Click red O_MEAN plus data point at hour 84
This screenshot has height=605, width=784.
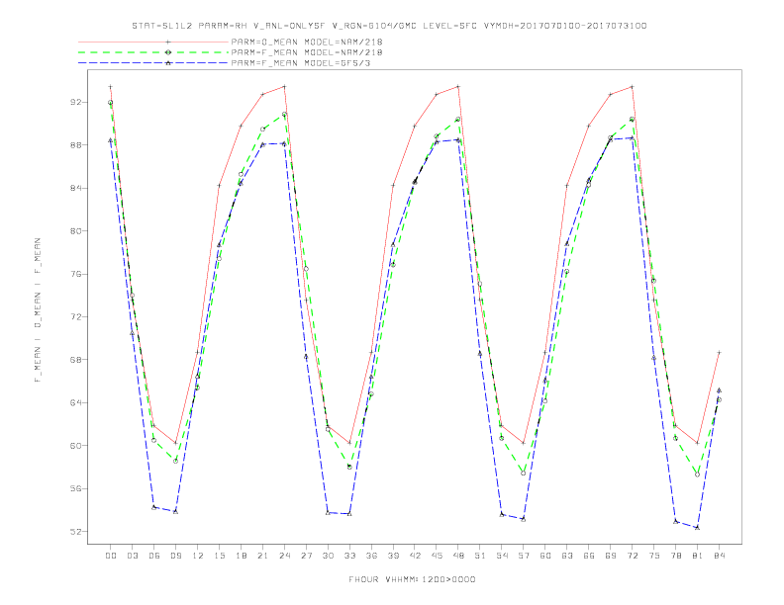[x=719, y=352]
